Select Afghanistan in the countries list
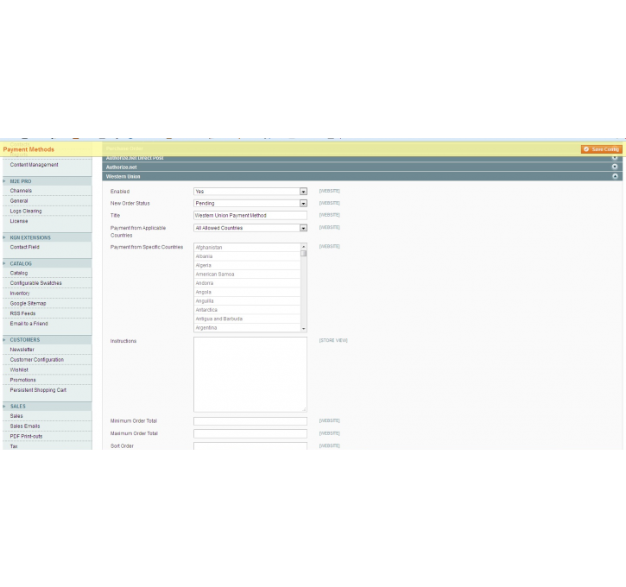This screenshot has width=626, height=587. tap(247, 248)
